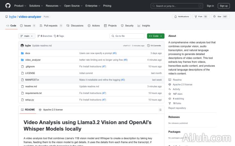Click the file icon beside MANIFEST.in
The width and height of the screenshot is (235, 146).
[22, 80]
